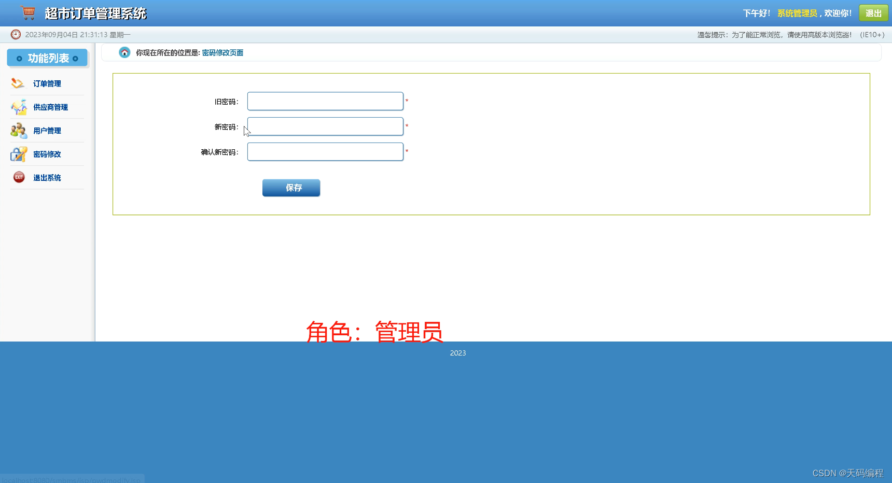Click the red 退出系统 exit icon

coord(19,177)
